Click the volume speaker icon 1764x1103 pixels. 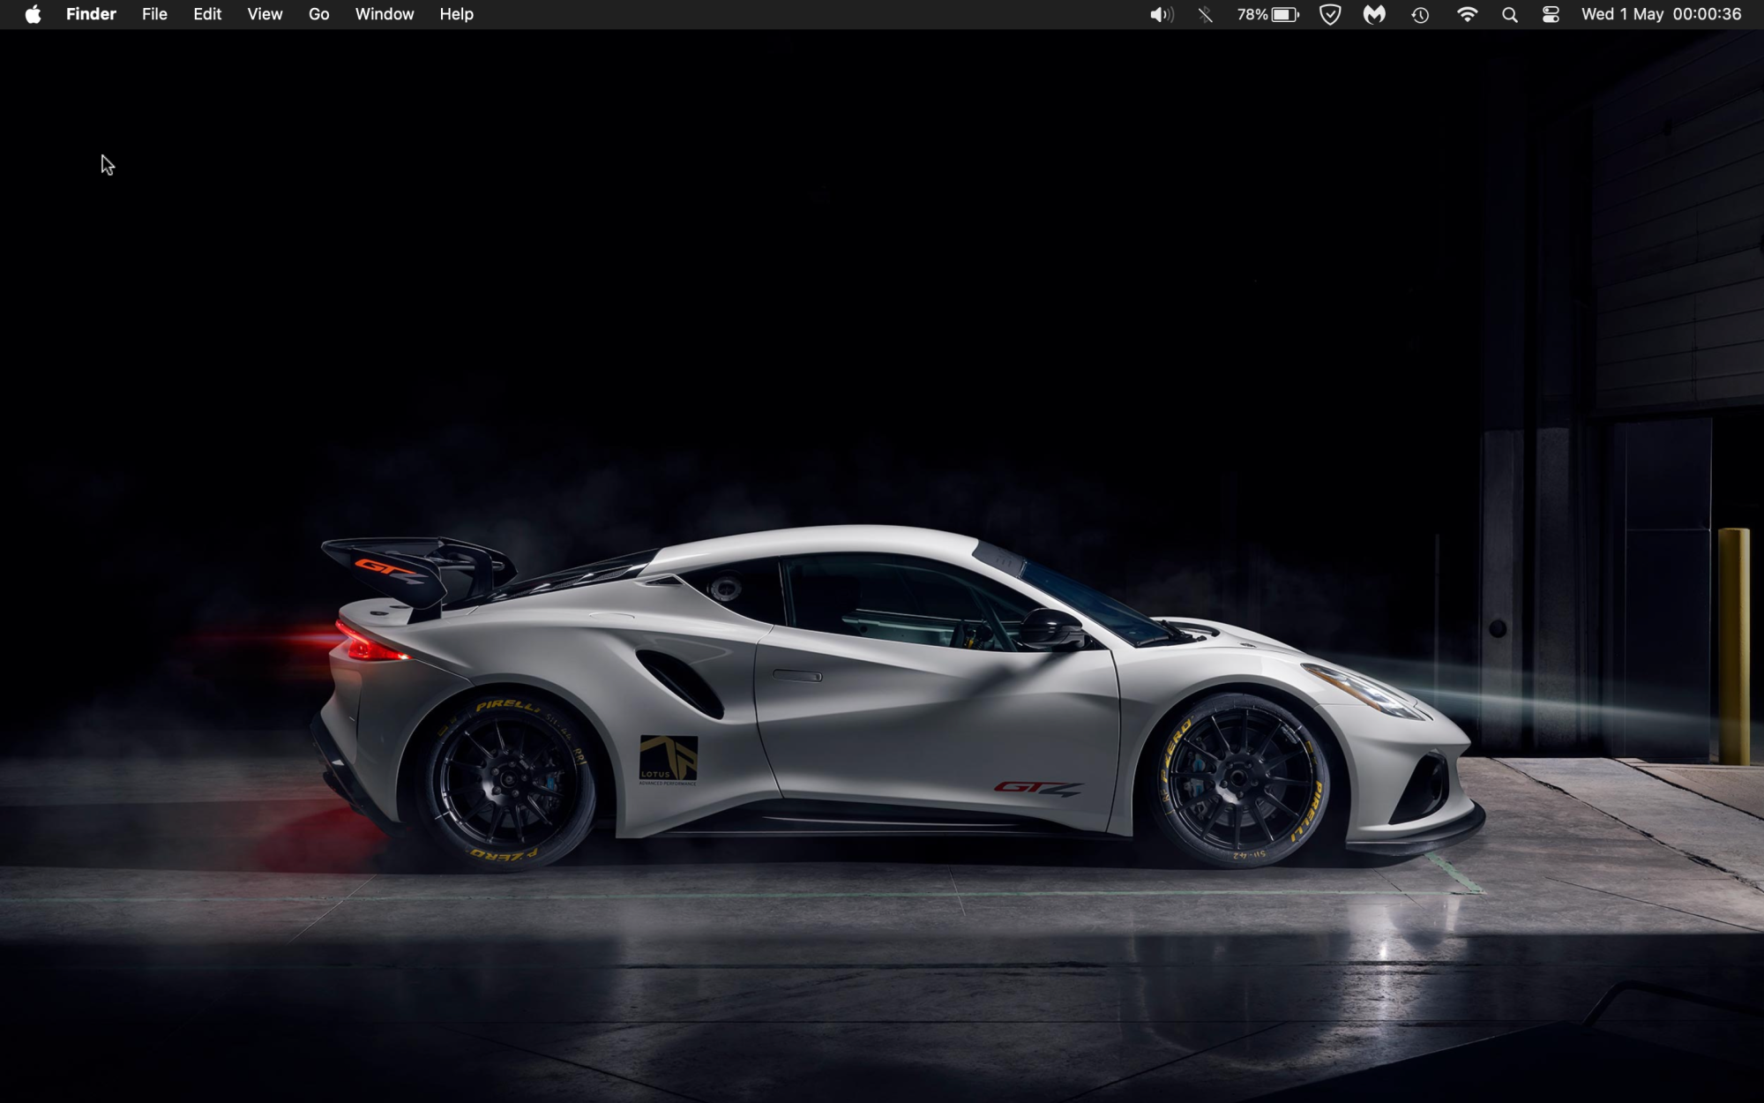(x=1162, y=14)
